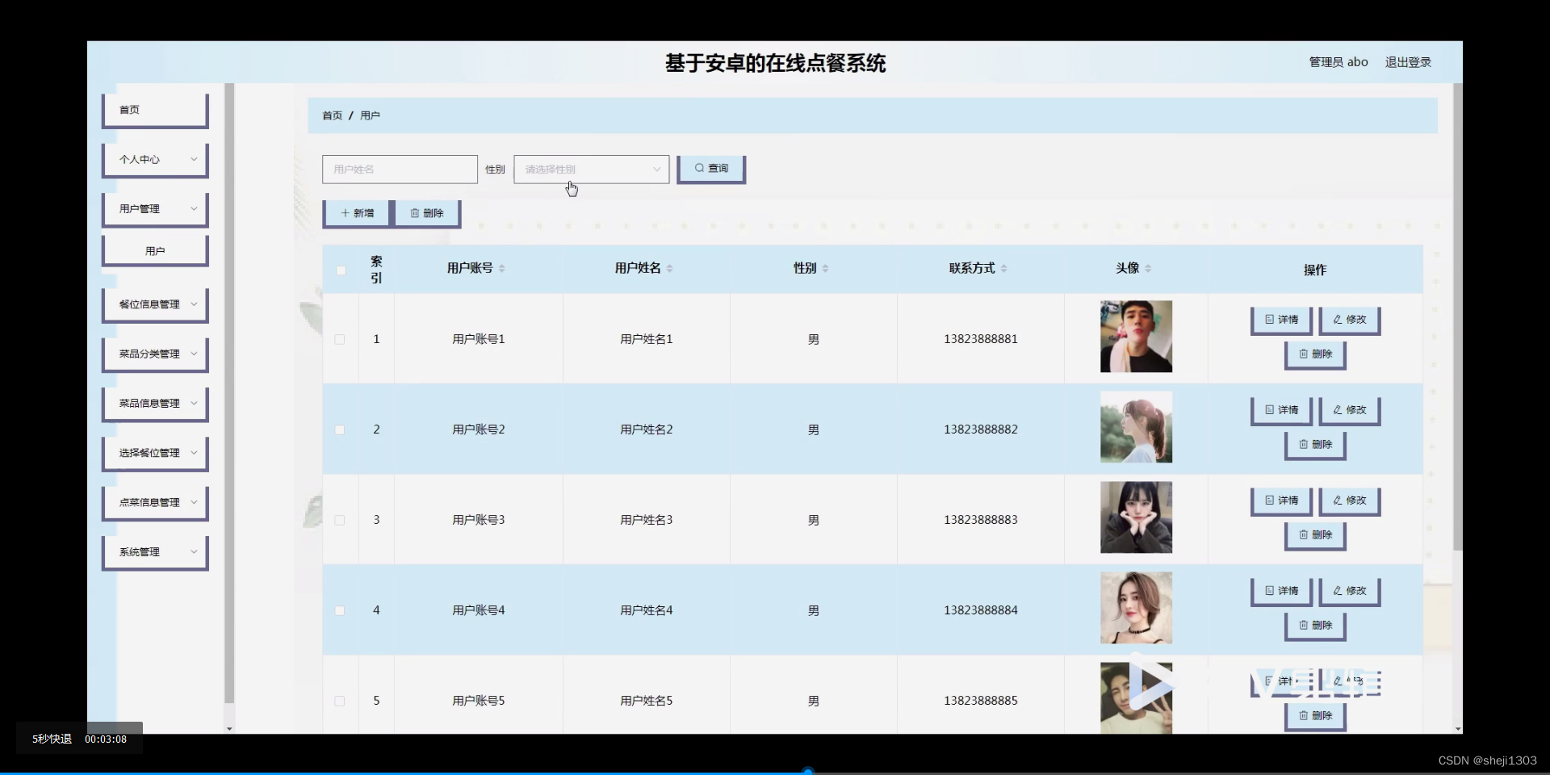Click the video progress bar at the bottom
The image size is (1550, 775).
pos(775,769)
